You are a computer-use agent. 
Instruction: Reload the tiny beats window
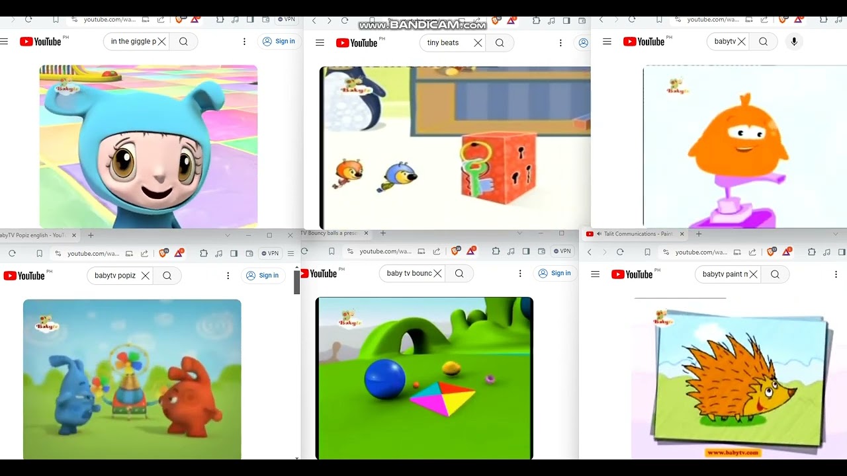tap(344, 20)
